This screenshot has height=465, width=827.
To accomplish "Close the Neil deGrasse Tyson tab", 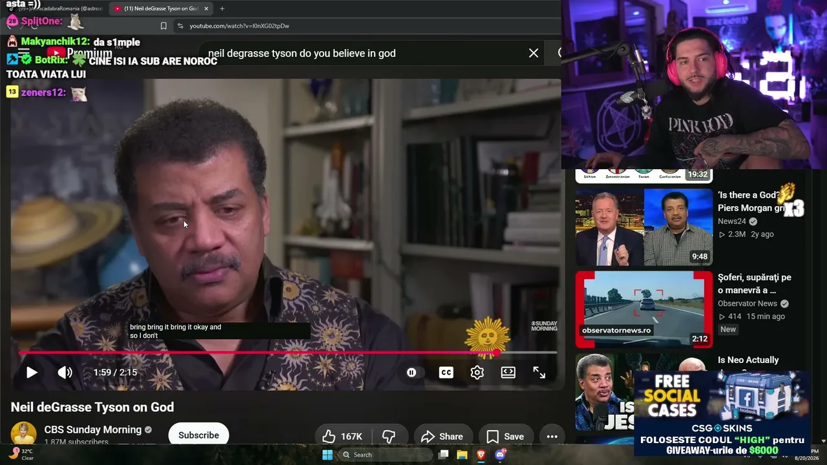I will [206, 8].
